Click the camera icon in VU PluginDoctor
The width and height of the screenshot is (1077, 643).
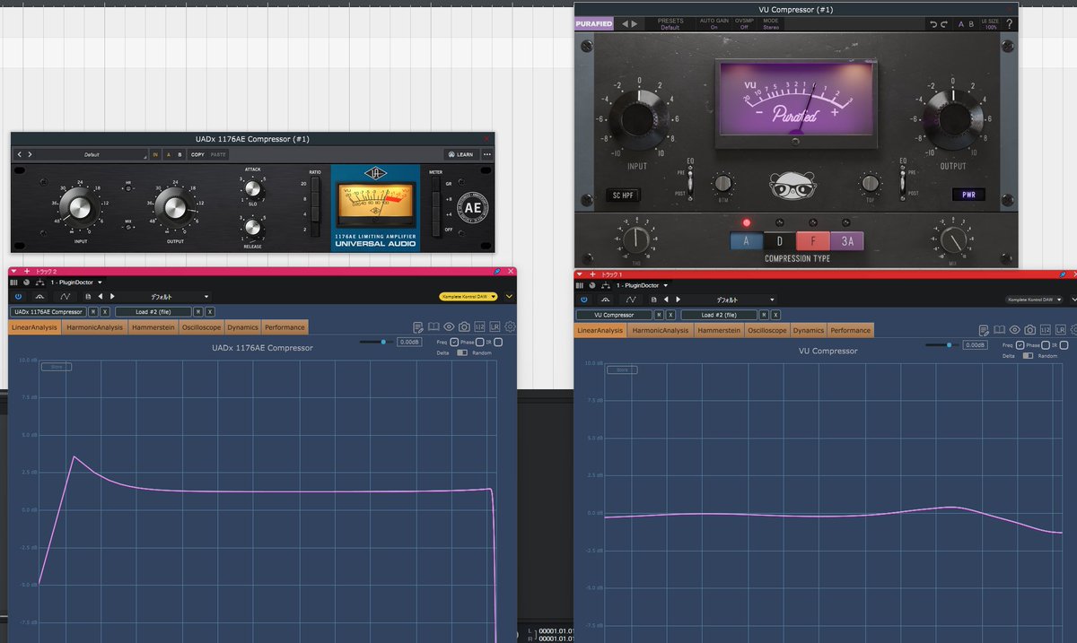click(1030, 330)
